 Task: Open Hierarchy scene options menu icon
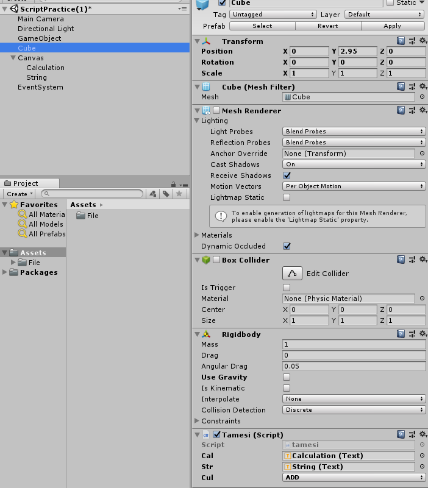pyautogui.click(x=182, y=9)
